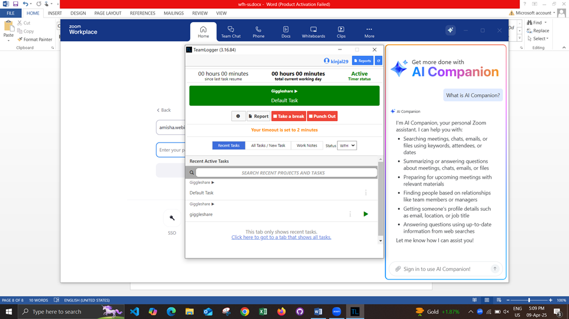Click the SSO key icon in Zoom sign-in
Image resolution: width=569 pixels, height=319 pixels.
[x=172, y=218]
